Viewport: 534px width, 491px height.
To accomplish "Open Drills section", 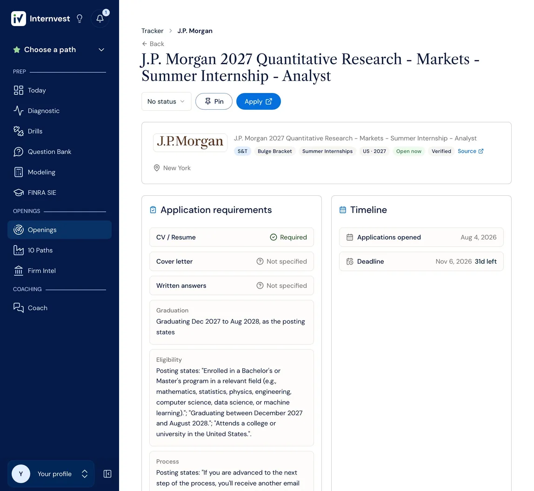I will (x=59, y=131).
